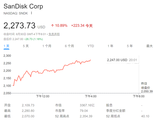Click the 市值 3367.16亿 value
Viewport: 154px width, 121px height.
[x=87, y=105]
